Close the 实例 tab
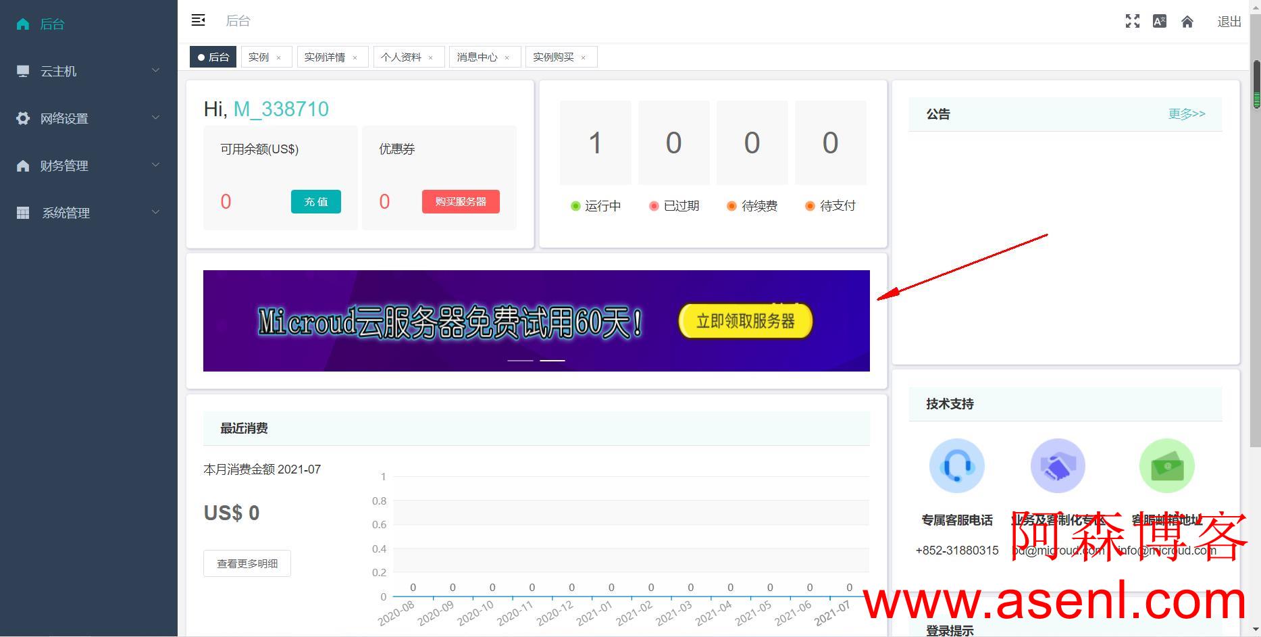1261x637 pixels. tap(278, 57)
